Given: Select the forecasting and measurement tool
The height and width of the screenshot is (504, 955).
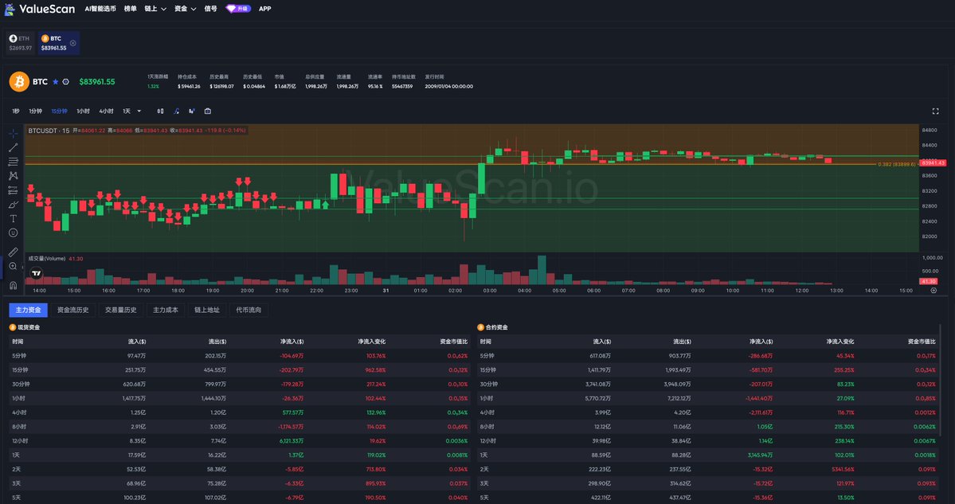Looking at the screenshot, I should pos(13,190).
